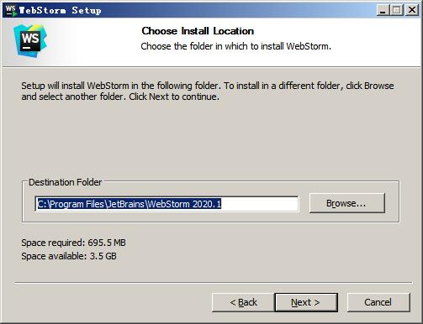Click 'Choose the folder in which to install' subtitle
This screenshot has height=324, width=423.
coord(235,46)
